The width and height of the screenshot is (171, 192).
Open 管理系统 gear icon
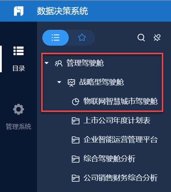click(x=19, y=109)
